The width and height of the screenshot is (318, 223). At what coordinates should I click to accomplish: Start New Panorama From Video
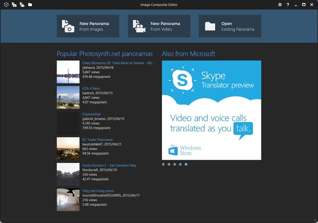pyautogui.click(x=159, y=26)
